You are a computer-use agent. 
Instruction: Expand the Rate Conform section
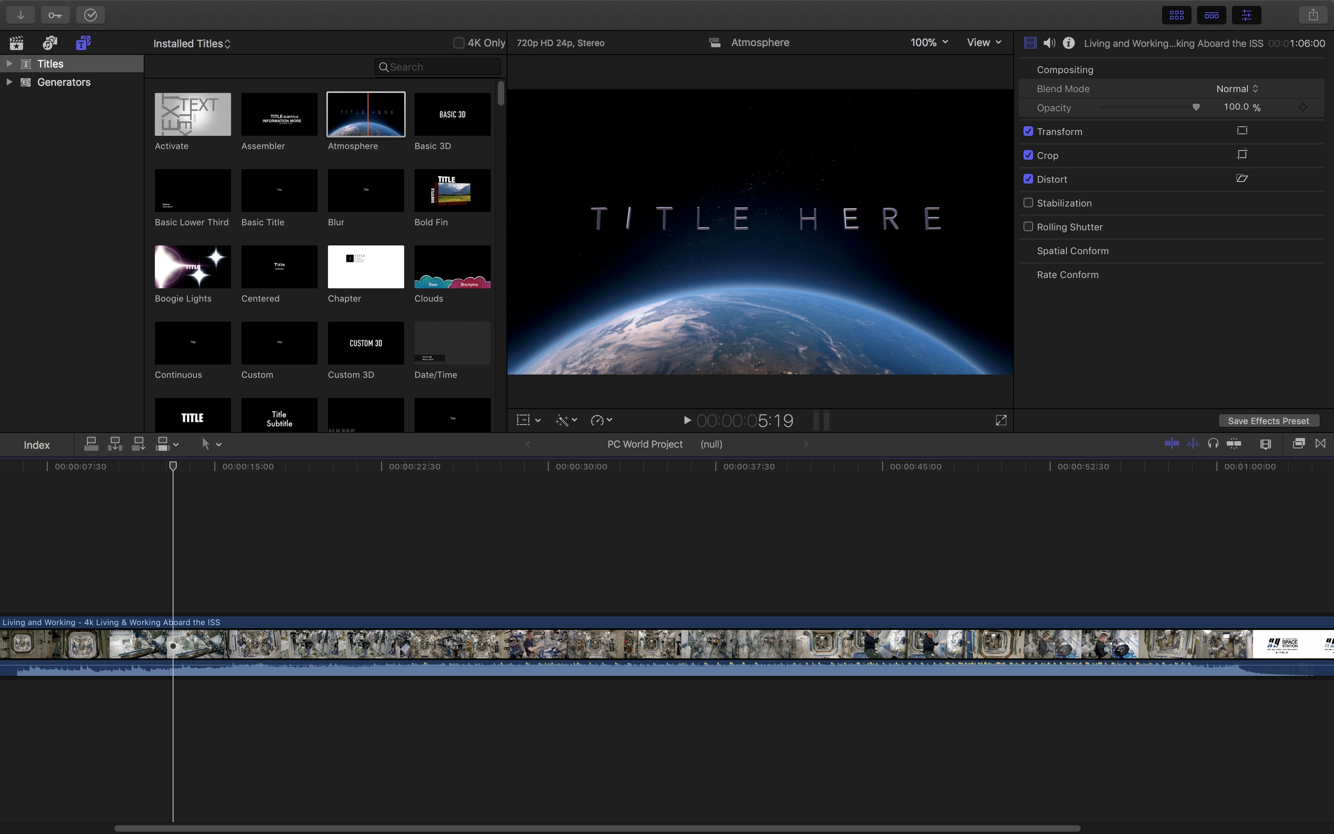coord(1067,275)
